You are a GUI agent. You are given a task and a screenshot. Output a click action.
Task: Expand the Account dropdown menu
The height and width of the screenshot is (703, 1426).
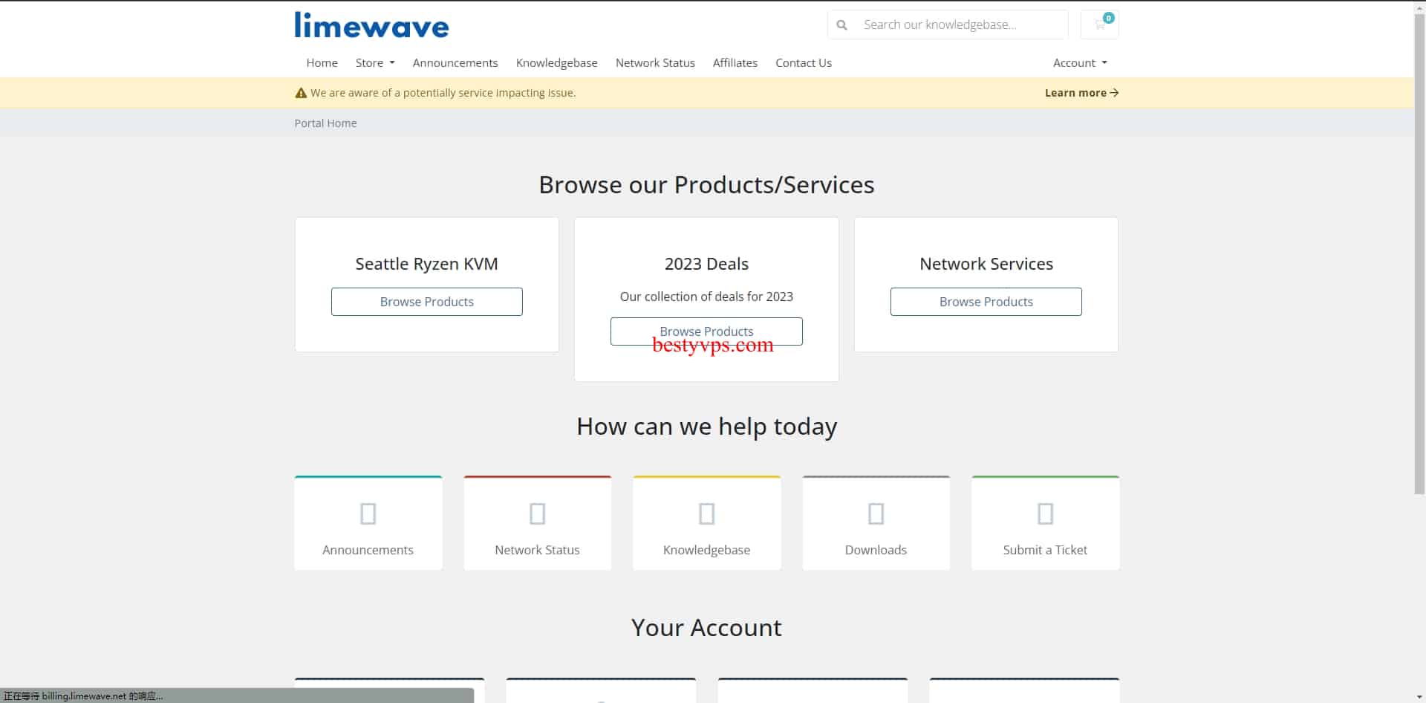coord(1080,63)
